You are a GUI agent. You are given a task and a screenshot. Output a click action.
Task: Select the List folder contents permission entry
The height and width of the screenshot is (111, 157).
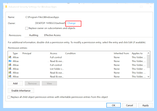click(x=77, y=69)
